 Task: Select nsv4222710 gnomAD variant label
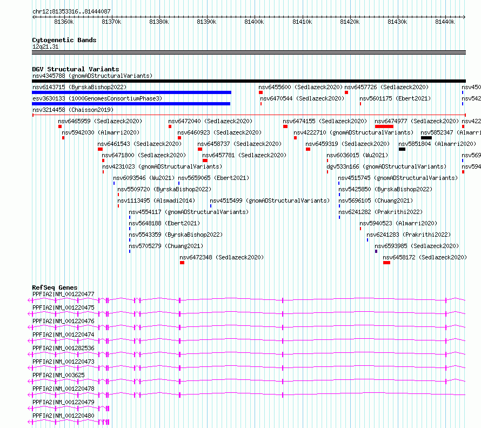(353, 132)
